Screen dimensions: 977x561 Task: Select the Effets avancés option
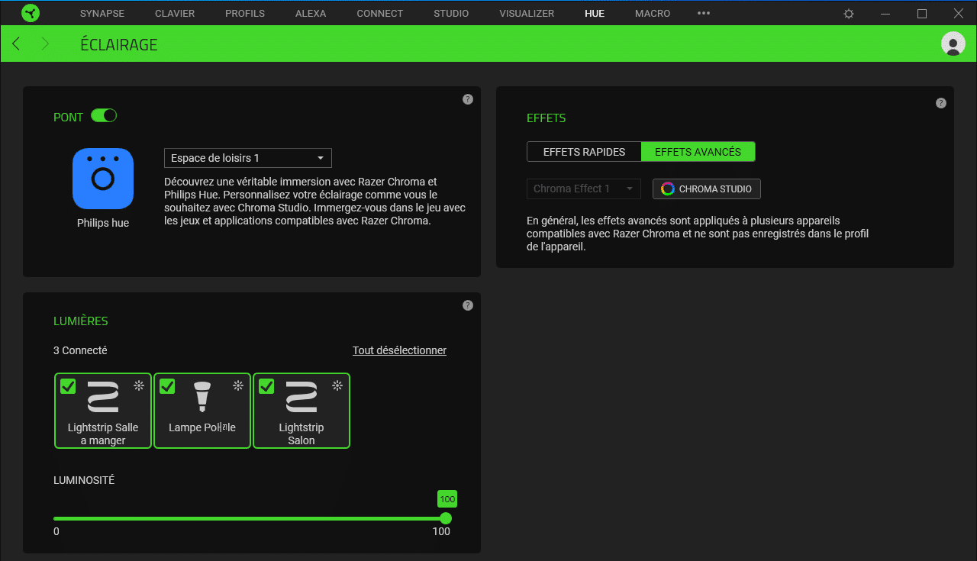698,152
